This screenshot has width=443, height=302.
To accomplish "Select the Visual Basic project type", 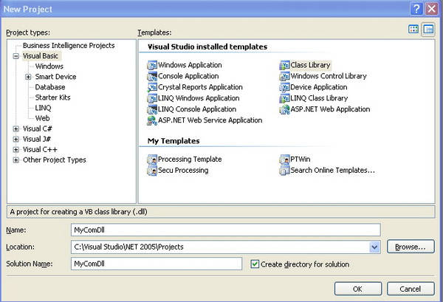I will pos(41,56).
